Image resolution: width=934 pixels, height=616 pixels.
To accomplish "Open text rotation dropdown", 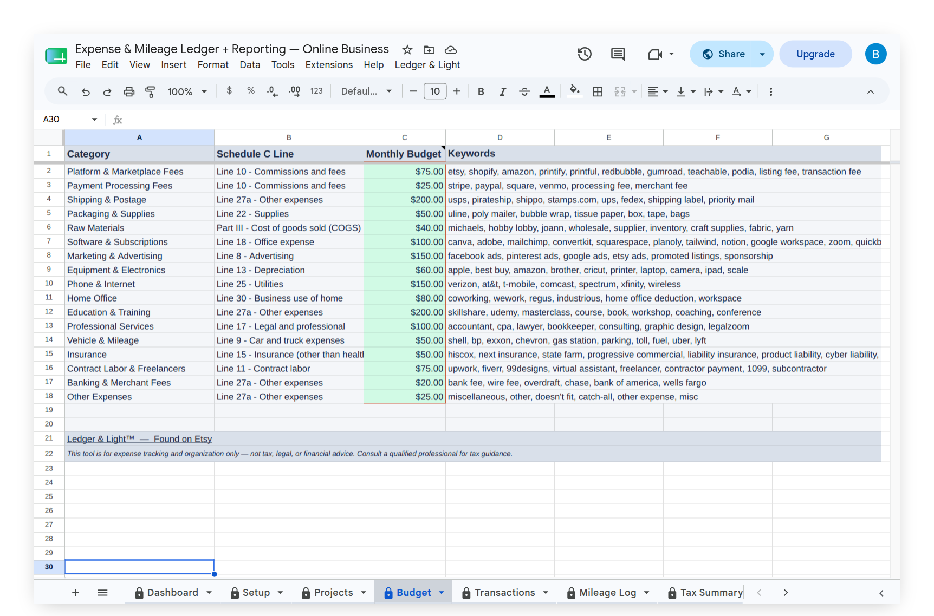I will 742,92.
